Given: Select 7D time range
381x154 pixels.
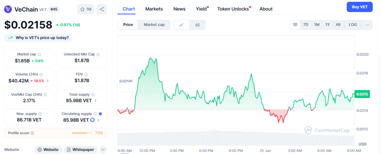Looking at the screenshot, I should (306, 25).
